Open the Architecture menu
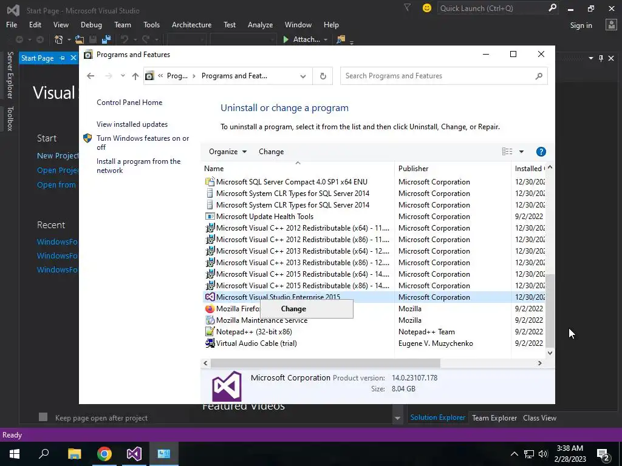 point(191,25)
